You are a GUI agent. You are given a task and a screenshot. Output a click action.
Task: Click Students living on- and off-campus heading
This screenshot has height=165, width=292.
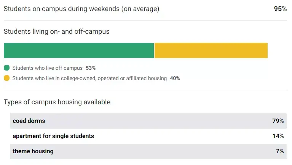[x=56, y=31]
